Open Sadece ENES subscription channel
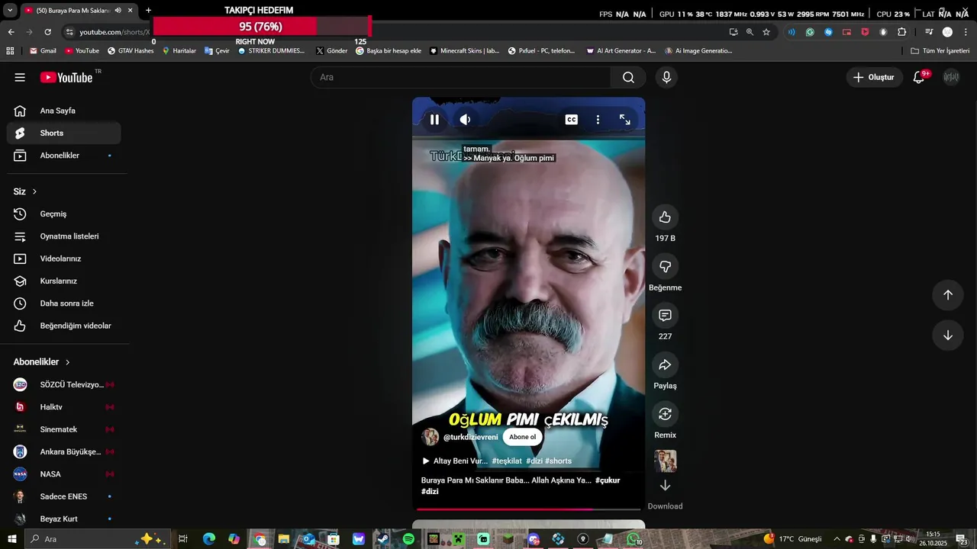This screenshot has width=977, height=549. pos(64,496)
